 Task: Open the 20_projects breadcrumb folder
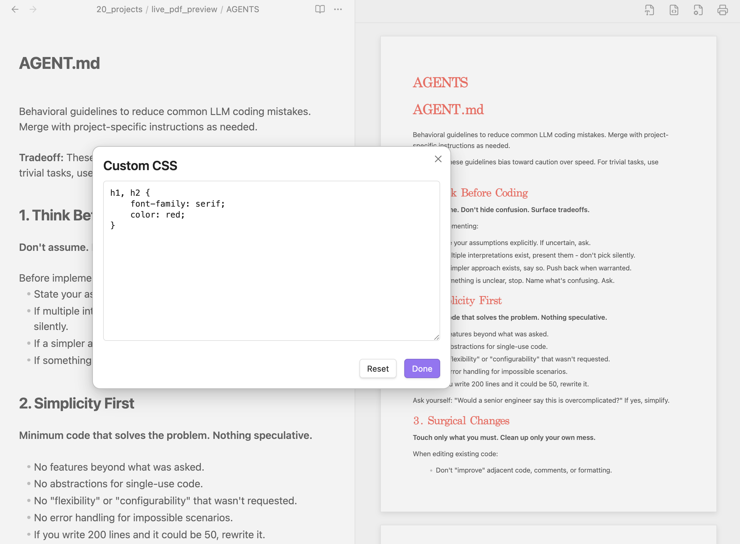pos(119,9)
